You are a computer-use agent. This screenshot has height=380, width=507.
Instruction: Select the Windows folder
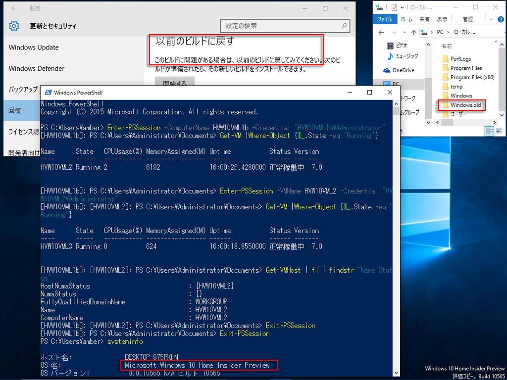tap(457, 95)
